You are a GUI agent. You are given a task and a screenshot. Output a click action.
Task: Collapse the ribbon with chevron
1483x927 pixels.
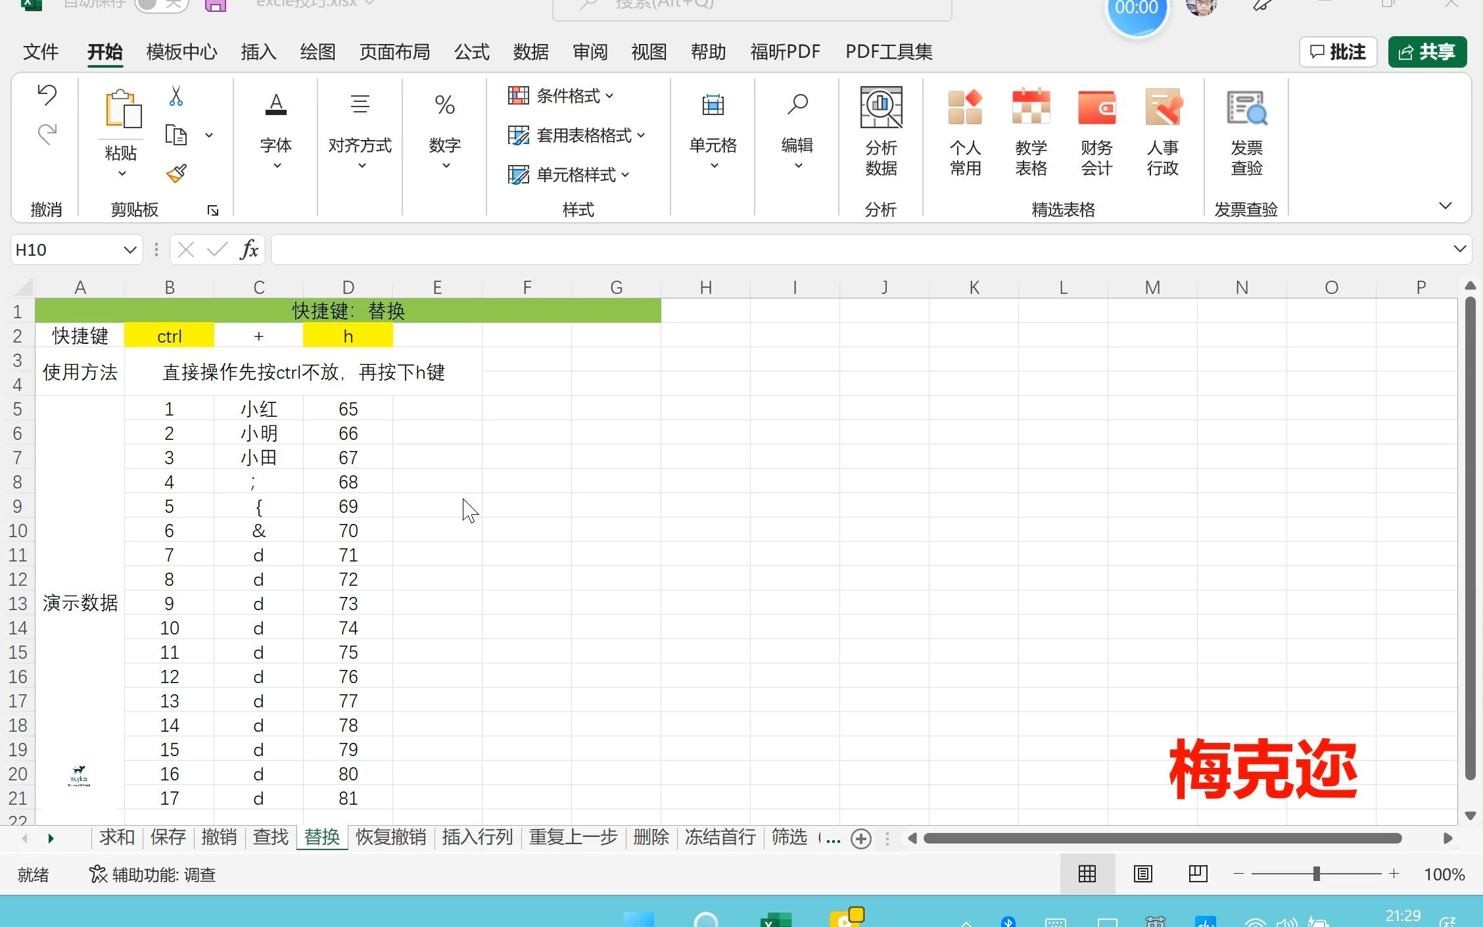coord(1445,206)
